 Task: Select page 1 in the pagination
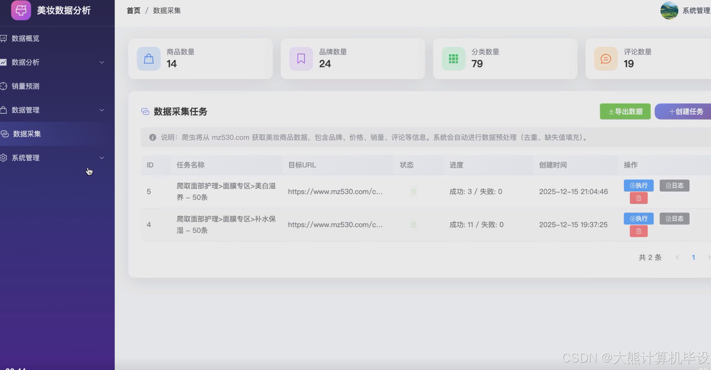[693, 257]
